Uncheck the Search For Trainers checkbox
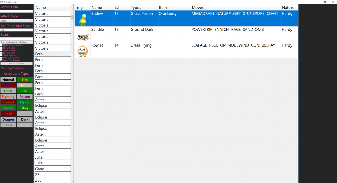337x183 pixels. coord(1,60)
